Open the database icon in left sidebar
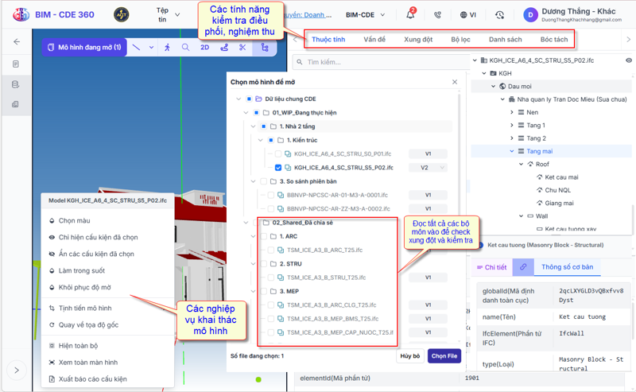This screenshot has width=636, height=392. tap(16, 84)
